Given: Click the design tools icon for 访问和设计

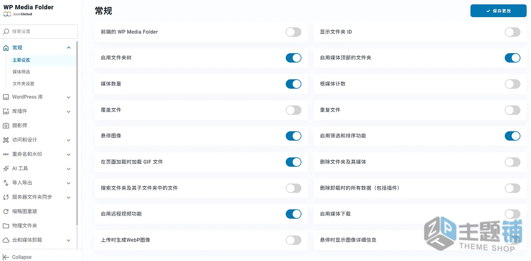Looking at the screenshot, I should pos(6,140).
